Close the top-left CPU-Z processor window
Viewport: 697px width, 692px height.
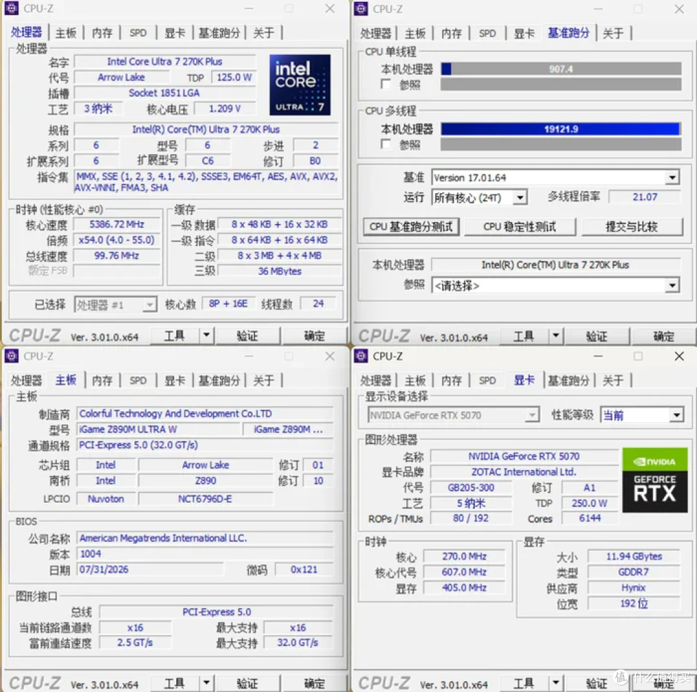click(330, 8)
